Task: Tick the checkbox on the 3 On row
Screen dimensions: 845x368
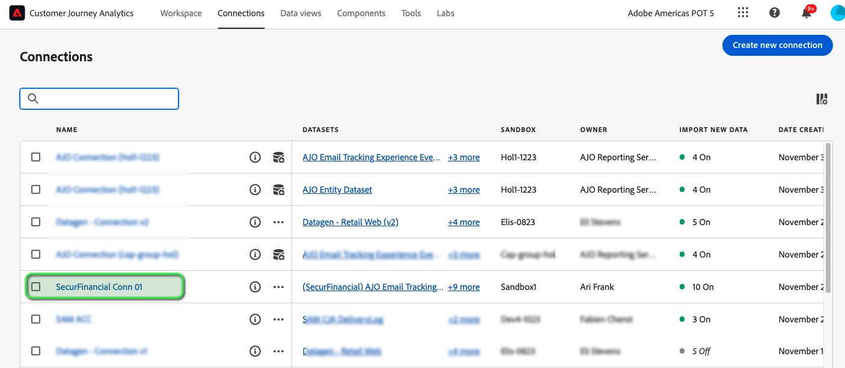Action: [x=36, y=319]
